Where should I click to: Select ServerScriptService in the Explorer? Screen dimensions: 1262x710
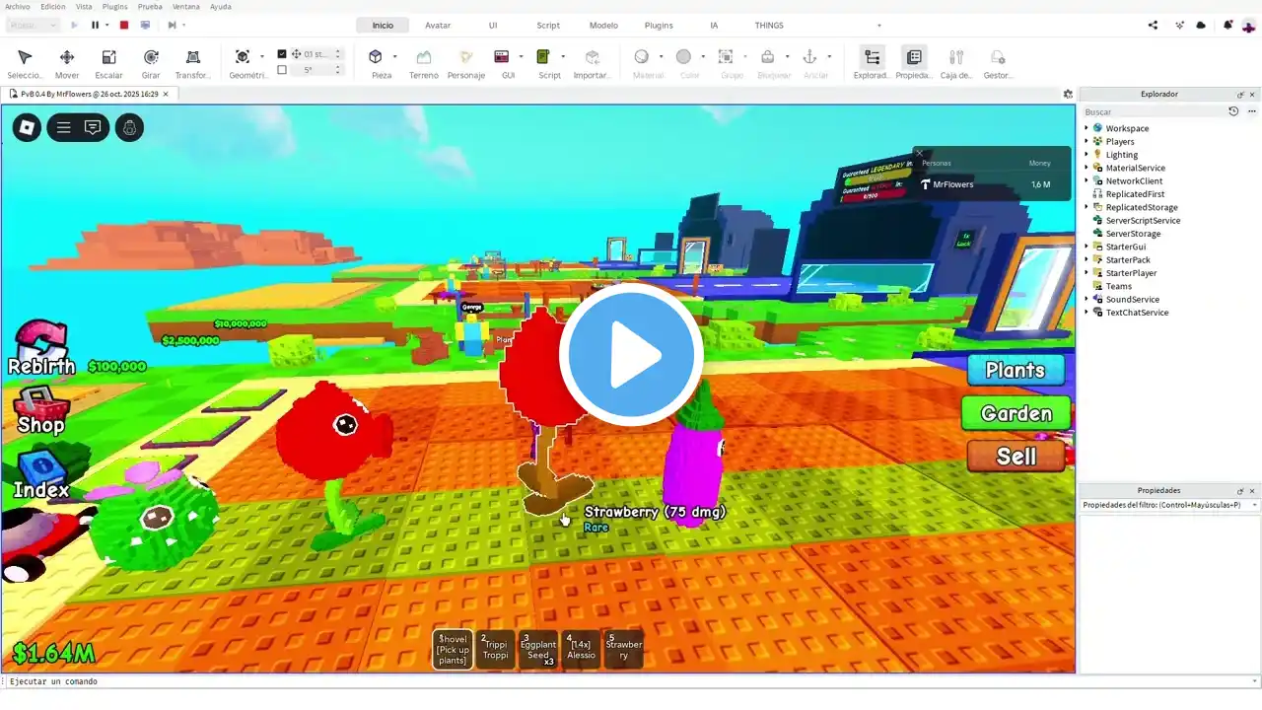1143,220
